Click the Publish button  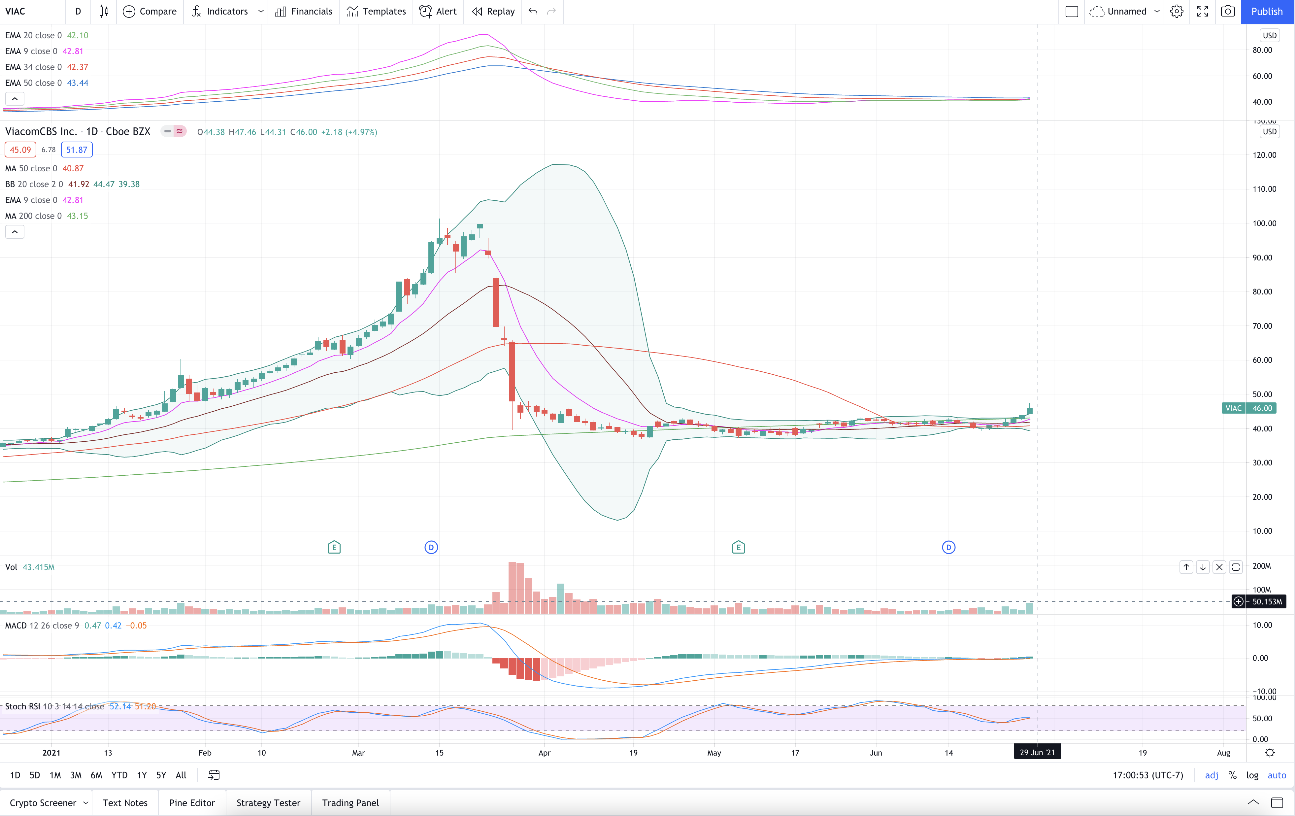[1267, 11]
